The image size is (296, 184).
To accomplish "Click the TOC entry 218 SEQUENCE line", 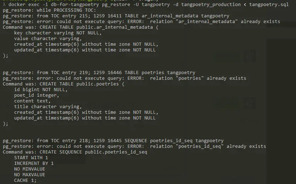I will pos(113,141).
